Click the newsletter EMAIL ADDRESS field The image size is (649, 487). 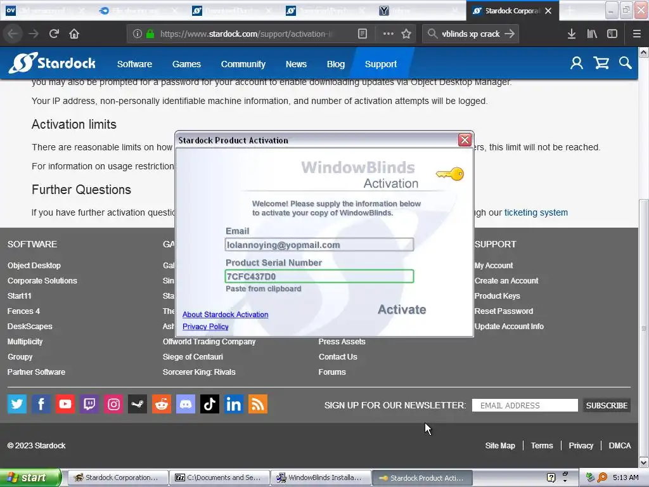525,405
